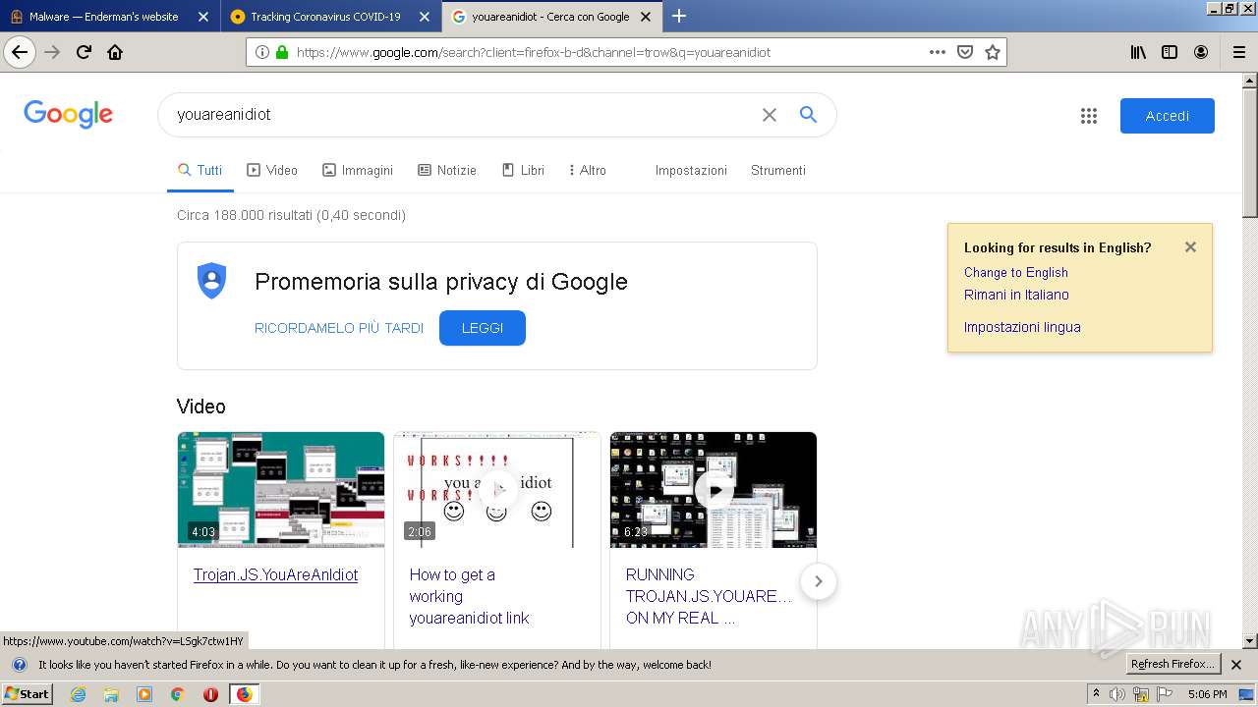Viewport: 1258px width, 707px height.
Task: Click the Accedi sign-in button
Action: 1168,116
